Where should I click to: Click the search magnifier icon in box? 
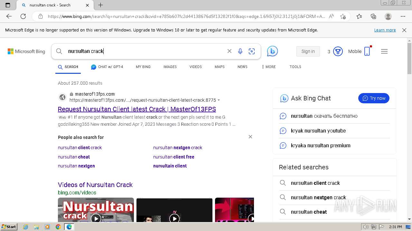pyautogui.click(x=59, y=51)
